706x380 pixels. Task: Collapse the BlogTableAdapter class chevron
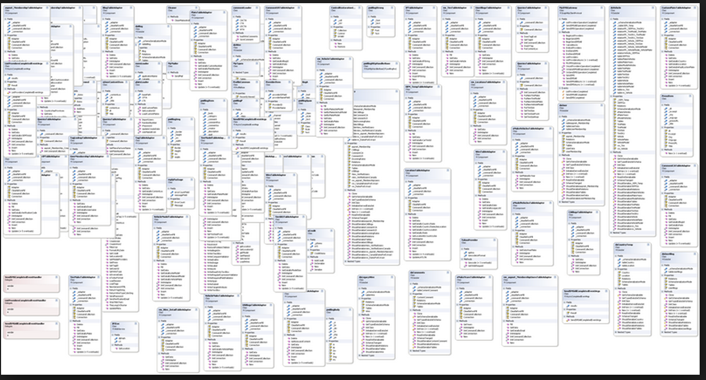131,8
